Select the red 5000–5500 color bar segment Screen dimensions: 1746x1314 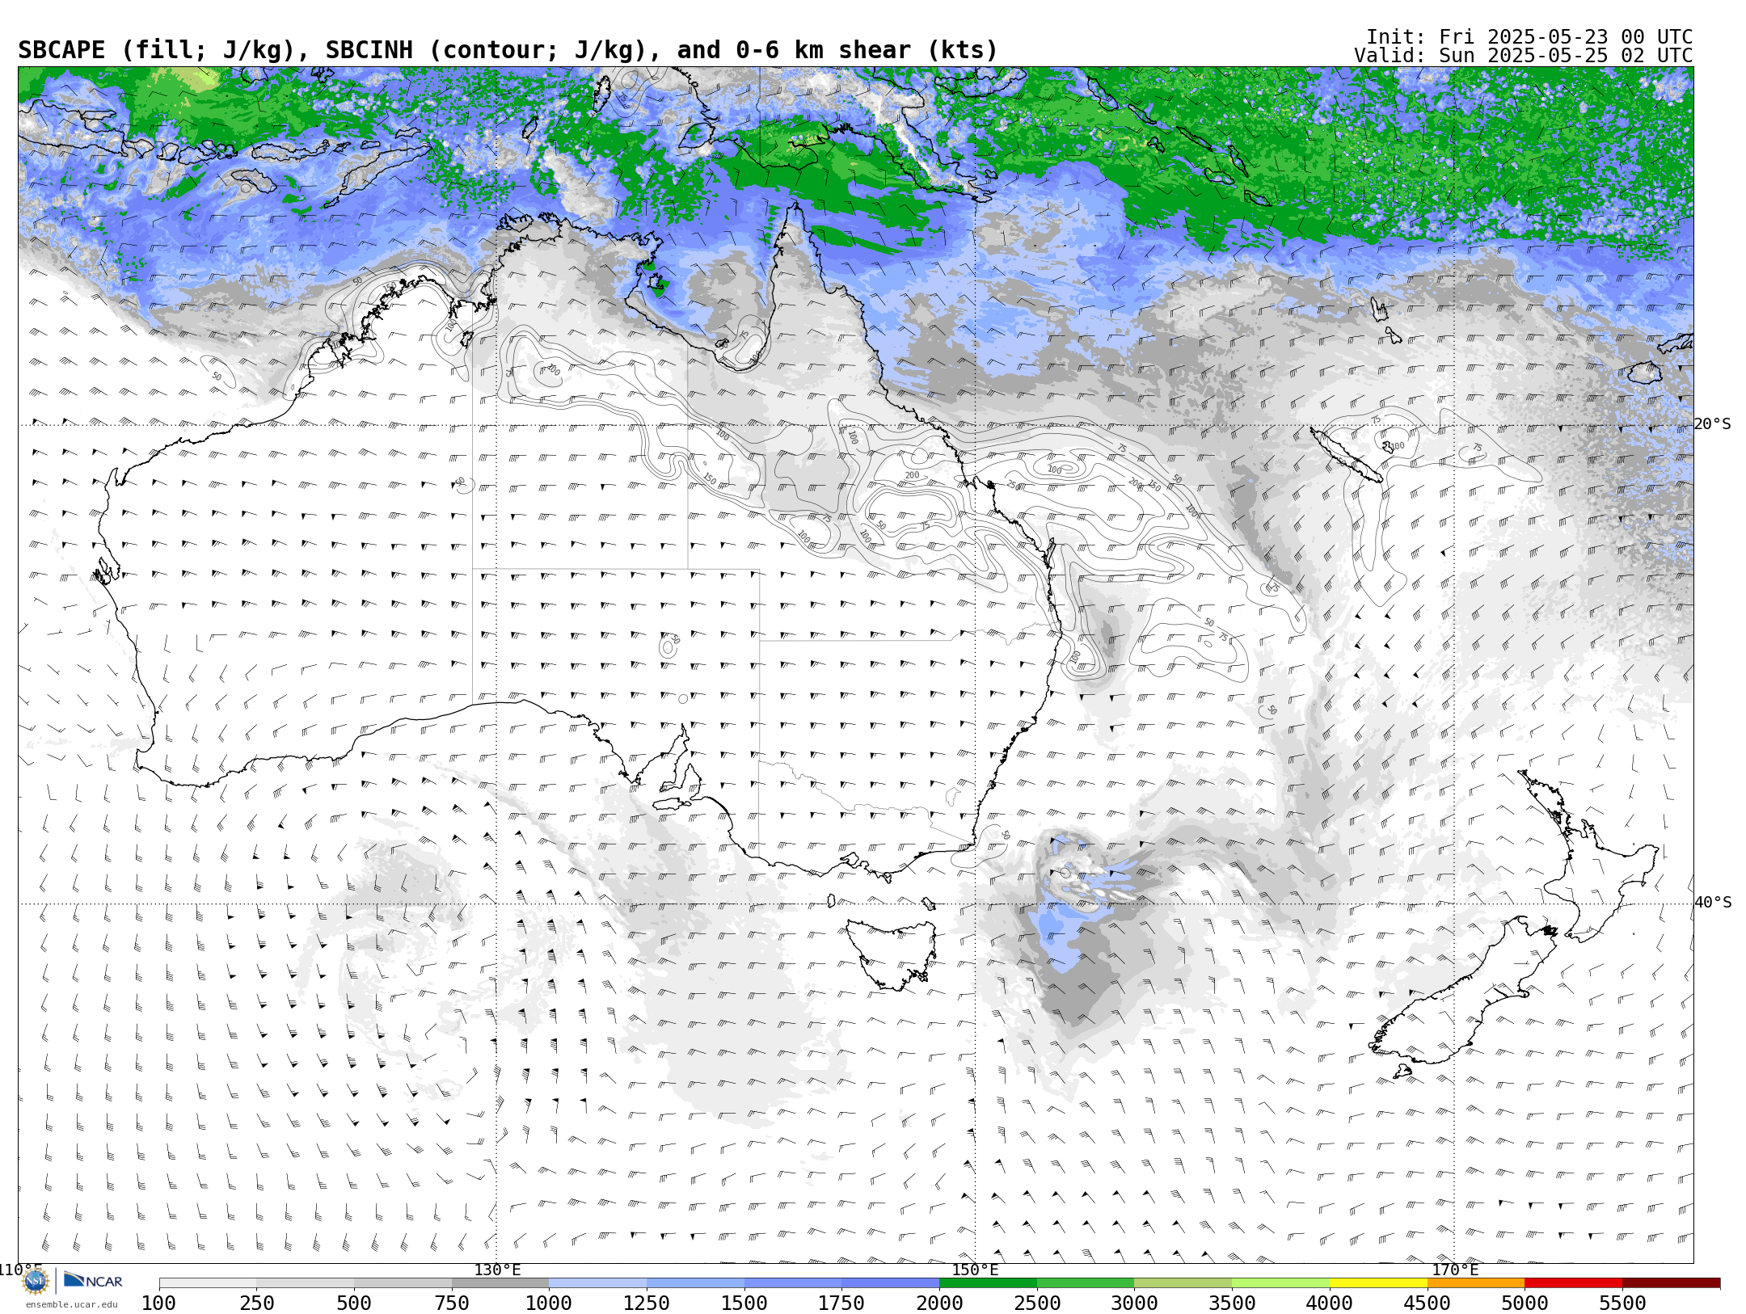pos(1573,1283)
